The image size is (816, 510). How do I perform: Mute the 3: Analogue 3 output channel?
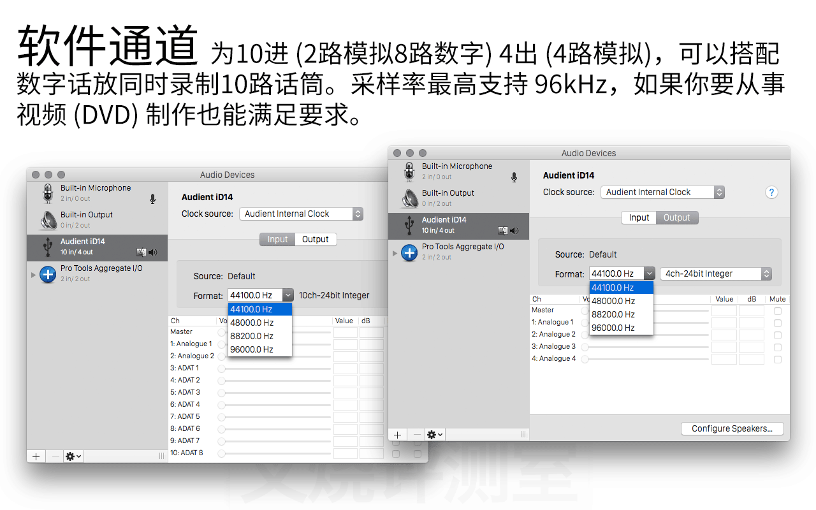pos(777,347)
